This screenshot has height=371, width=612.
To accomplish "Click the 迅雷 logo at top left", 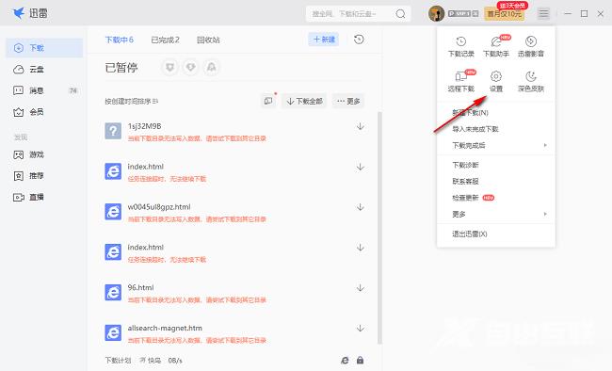I will [30, 13].
